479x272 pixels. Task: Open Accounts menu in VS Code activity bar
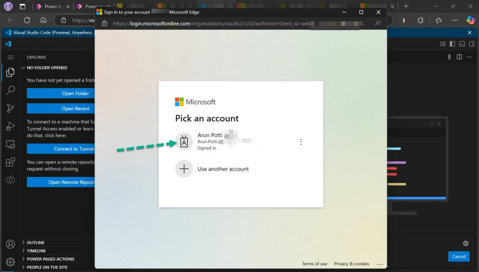coord(10,244)
